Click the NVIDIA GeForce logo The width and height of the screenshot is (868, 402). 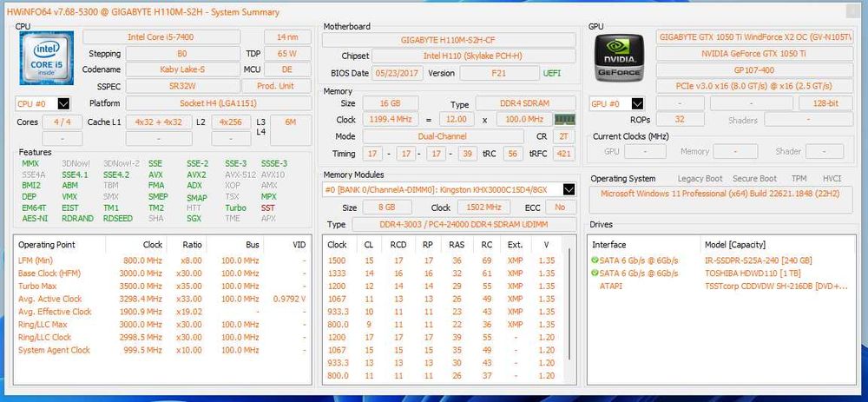pyautogui.click(x=619, y=57)
